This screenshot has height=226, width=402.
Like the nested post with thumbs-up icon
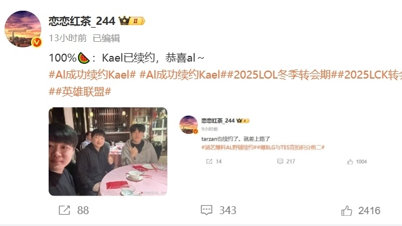click(x=350, y=162)
